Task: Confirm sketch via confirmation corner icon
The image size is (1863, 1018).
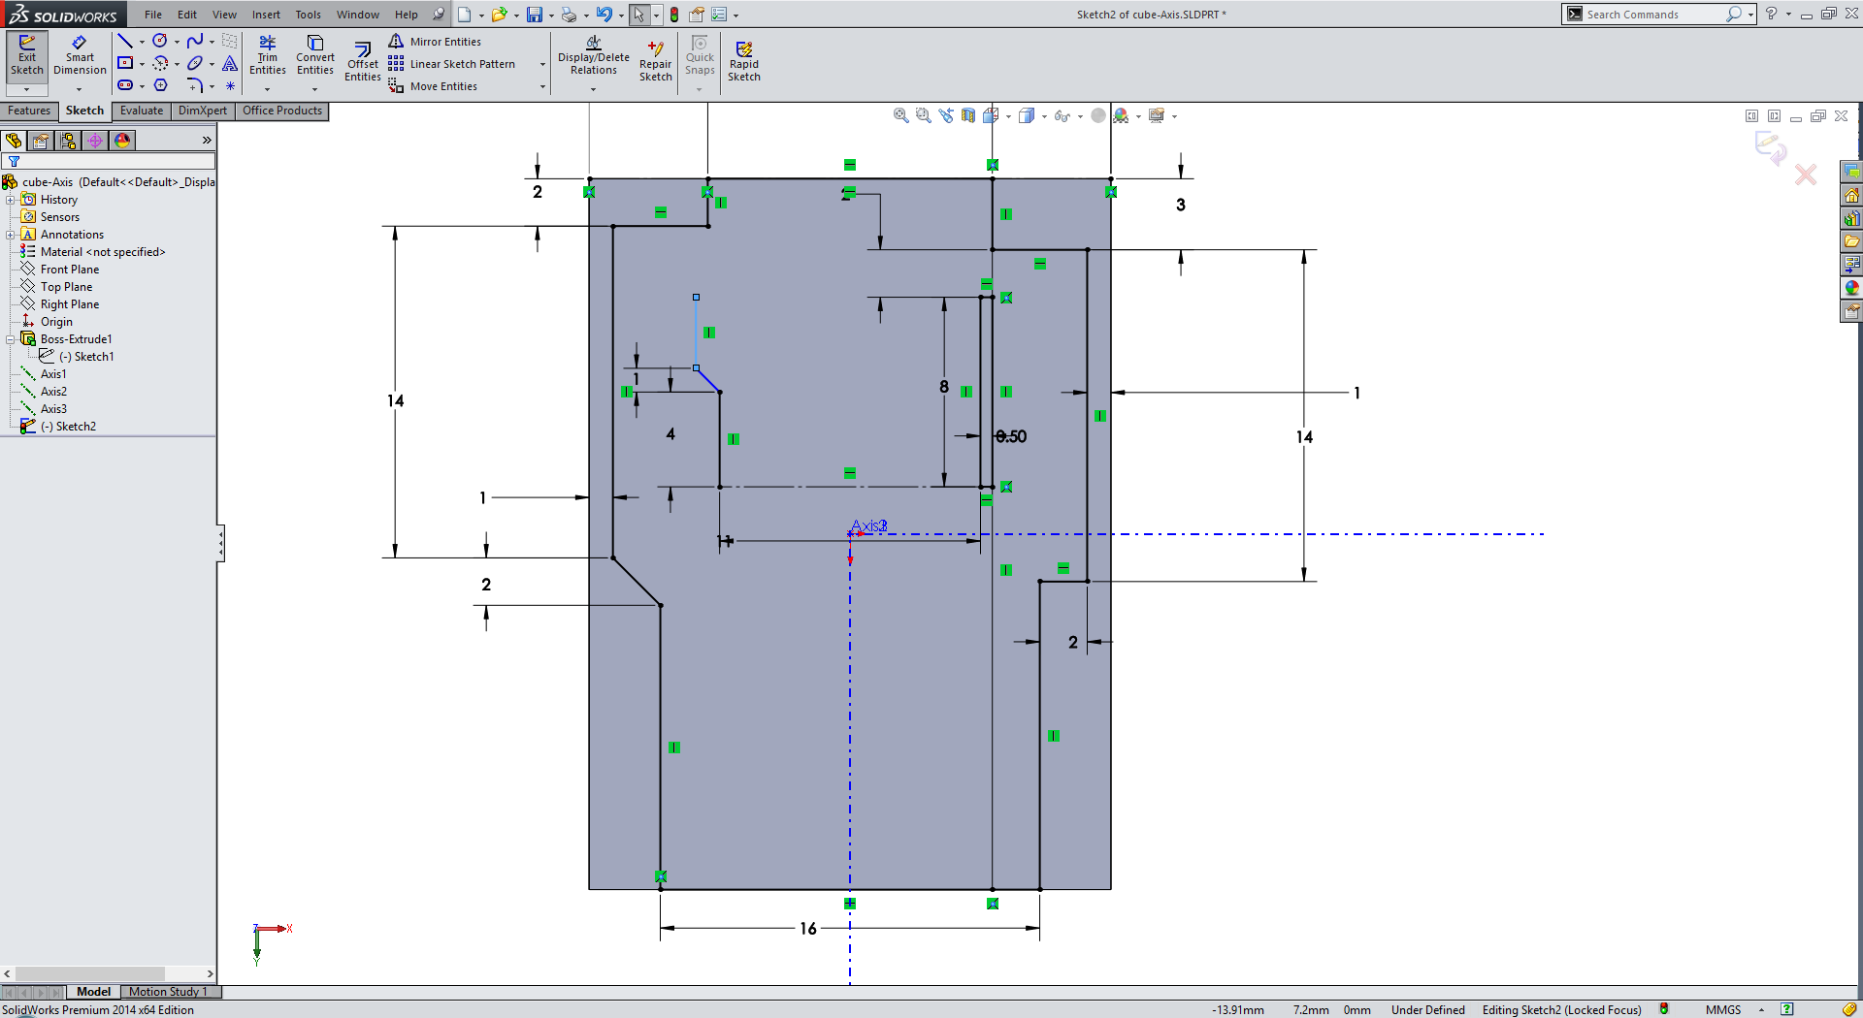Action: pyautogui.click(x=1771, y=146)
